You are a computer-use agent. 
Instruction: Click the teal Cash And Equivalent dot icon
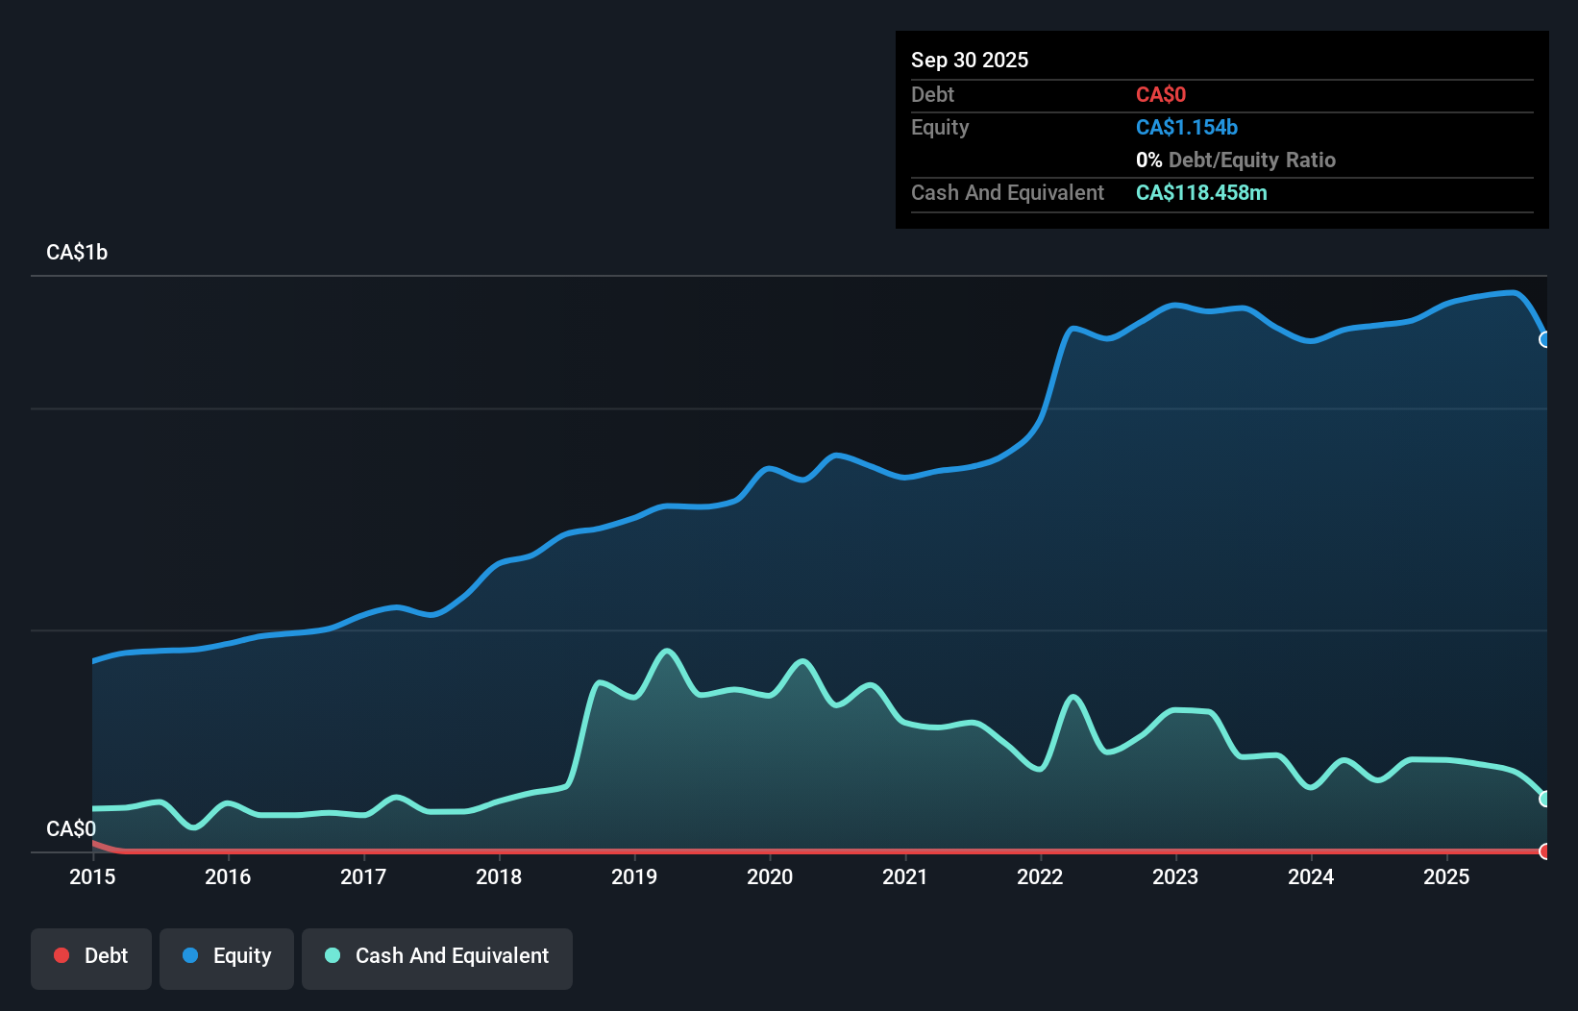pos(332,956)
